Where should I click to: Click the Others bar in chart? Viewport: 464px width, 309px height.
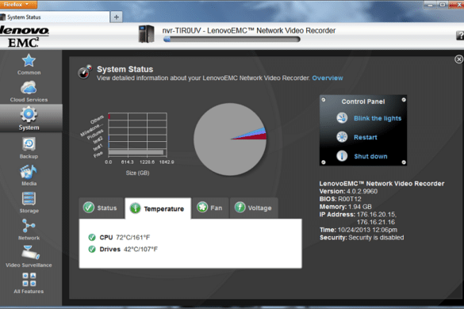coord(109,116)
